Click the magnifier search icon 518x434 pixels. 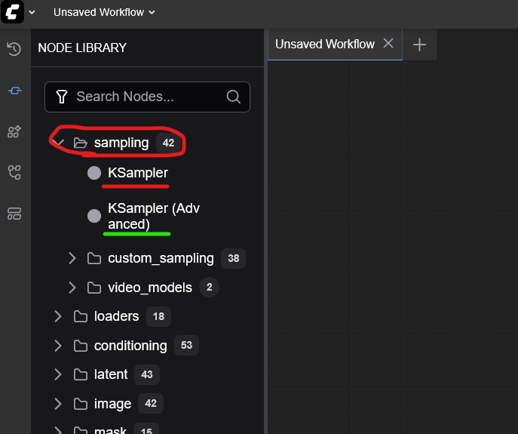pos(234,97)
